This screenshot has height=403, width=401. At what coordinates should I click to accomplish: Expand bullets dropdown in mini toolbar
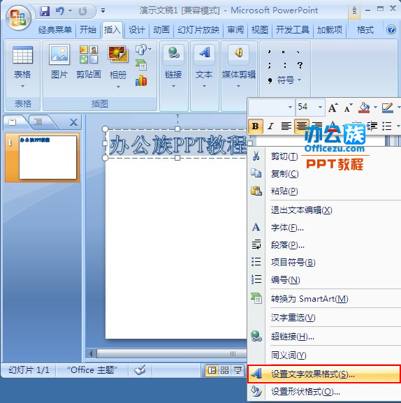398,126
